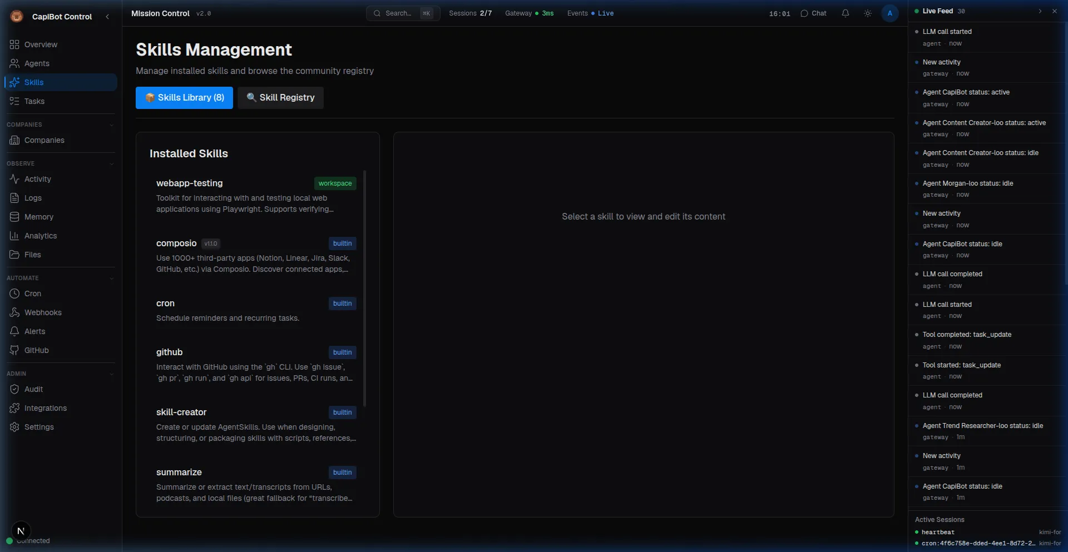Collapse the Admin section

111,374
